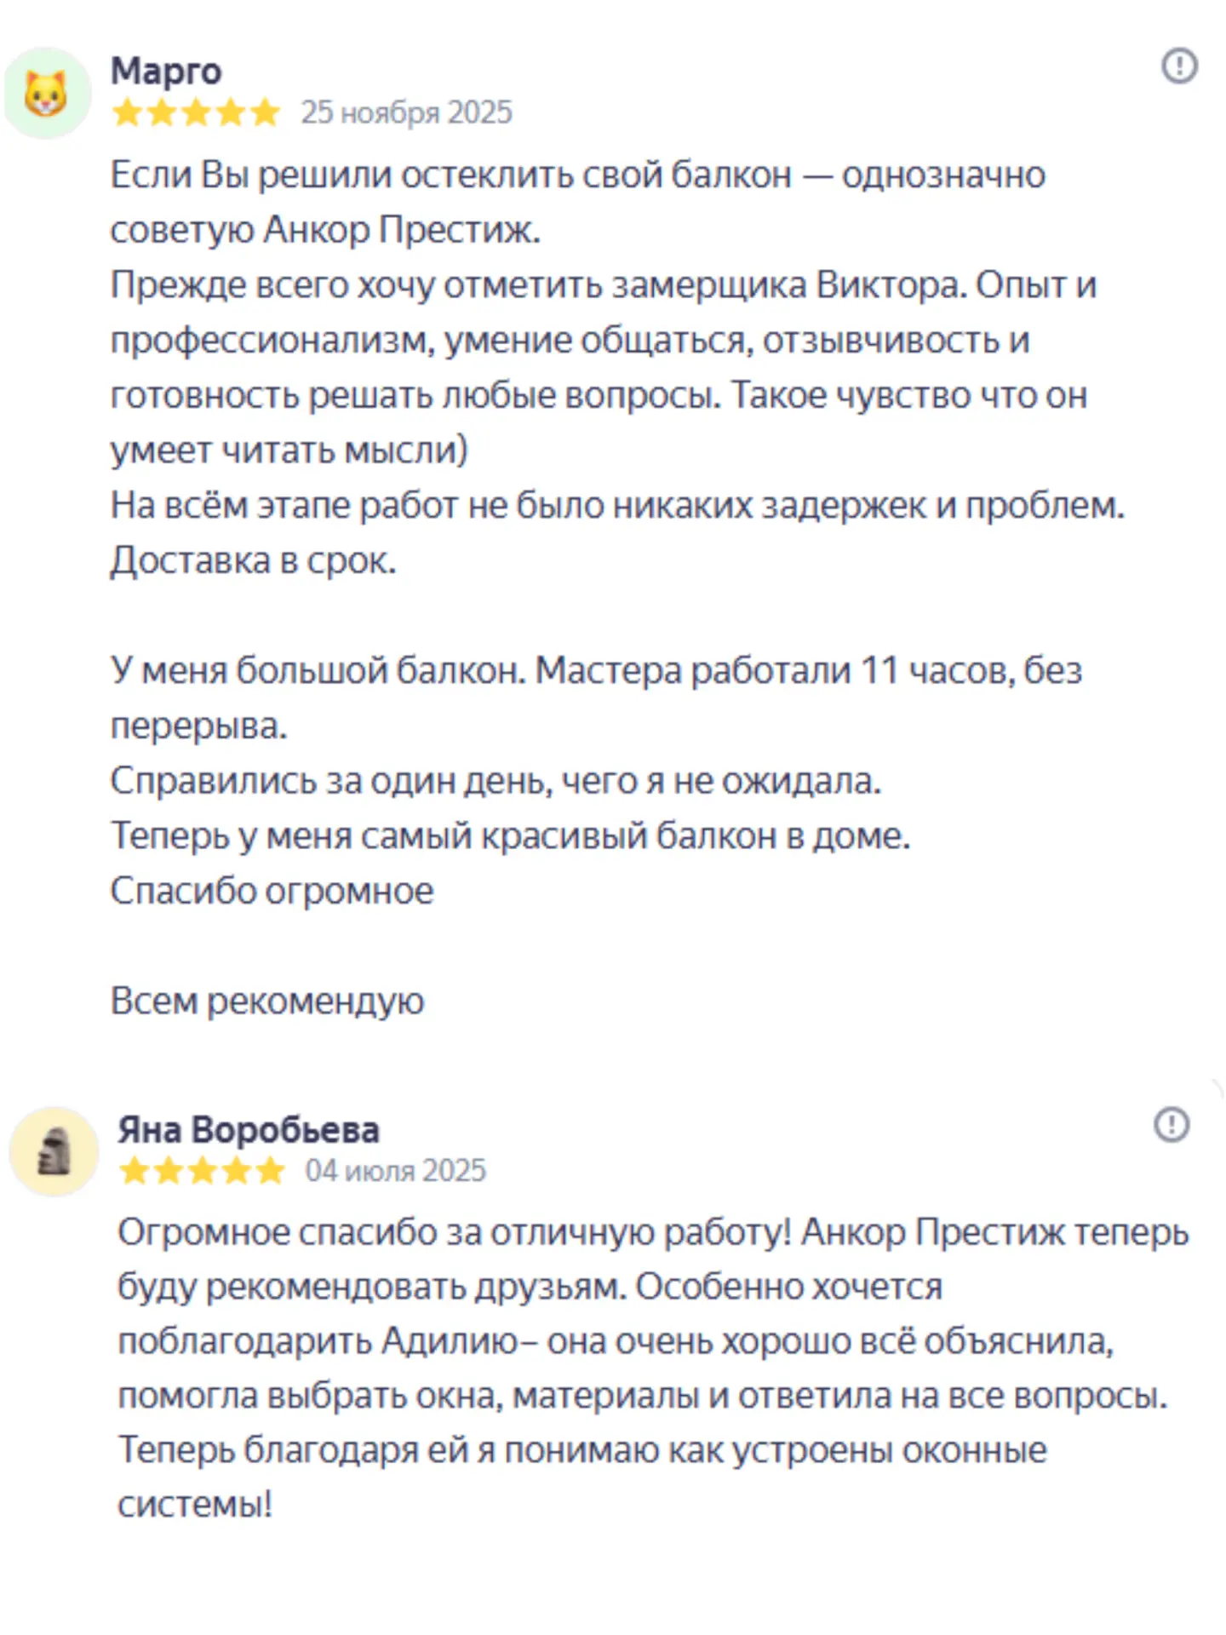Click the line "Теперь у меня самый красивый балкон"
The height and width of the screenshot is (1635, 1226).
point(510,836)
